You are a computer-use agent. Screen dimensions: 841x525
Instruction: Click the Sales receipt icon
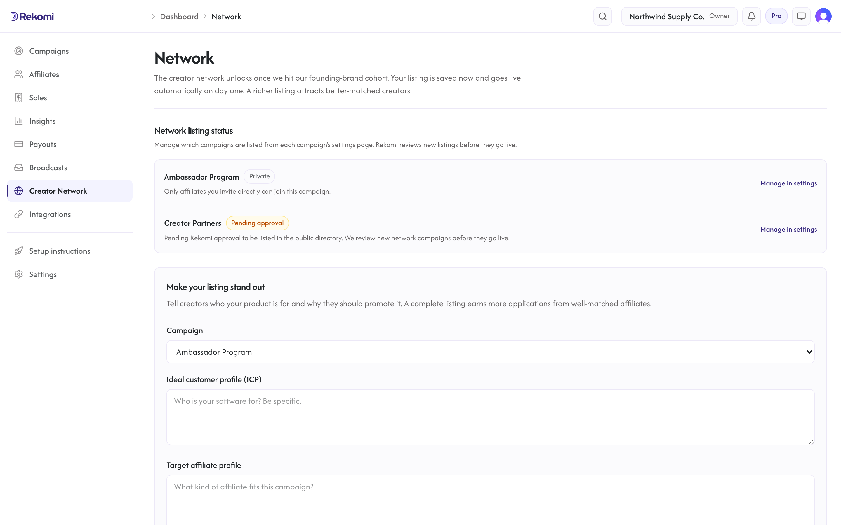tap(19, 98)
